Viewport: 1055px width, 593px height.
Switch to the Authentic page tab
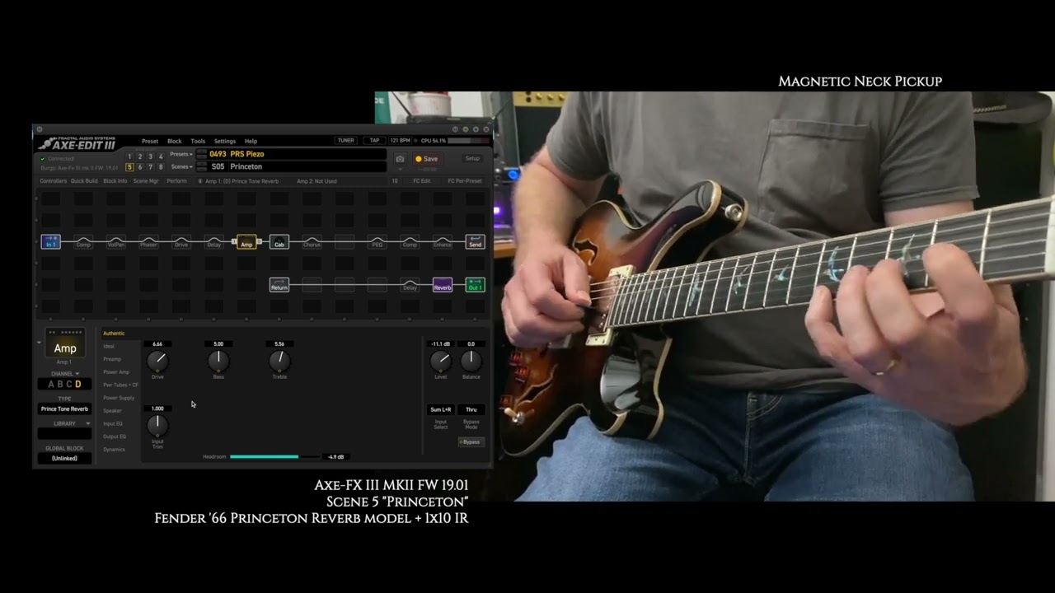tap(114, 334)
